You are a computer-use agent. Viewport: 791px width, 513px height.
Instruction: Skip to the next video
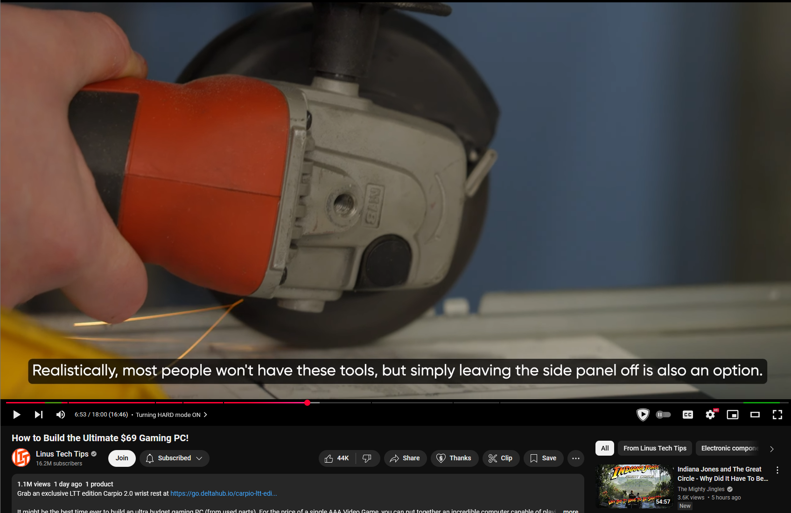tap(38, 415)
